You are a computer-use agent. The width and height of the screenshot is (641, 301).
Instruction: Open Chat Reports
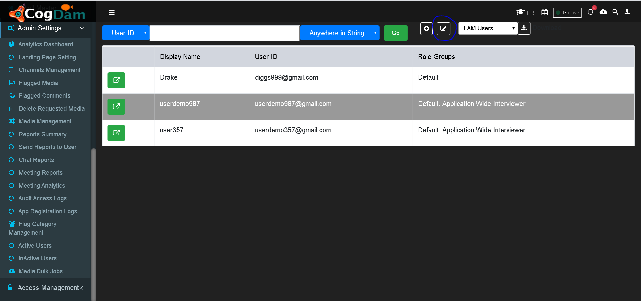click(x=36, y=160)
